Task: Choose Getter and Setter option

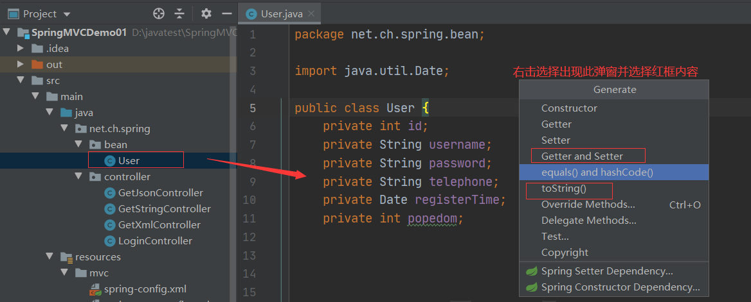Action: pos(613,156)
